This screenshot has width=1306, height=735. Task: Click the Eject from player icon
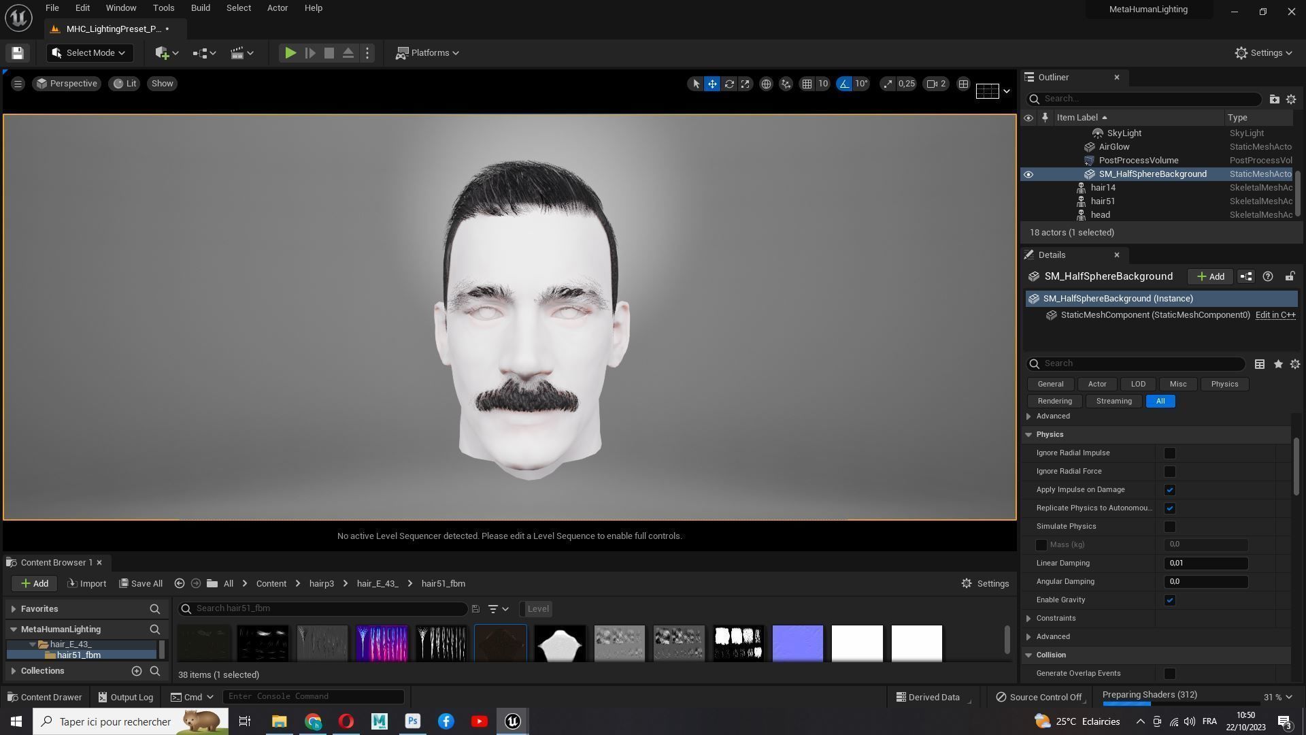tap(348, 53)
